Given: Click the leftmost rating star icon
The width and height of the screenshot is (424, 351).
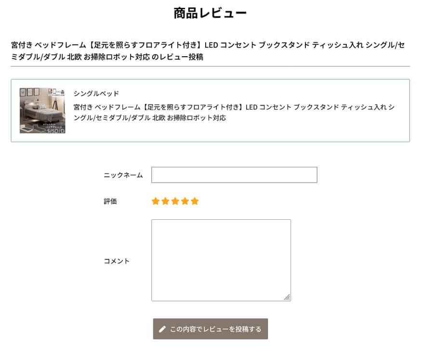Looking at the screenshot, I should [155, 201].
